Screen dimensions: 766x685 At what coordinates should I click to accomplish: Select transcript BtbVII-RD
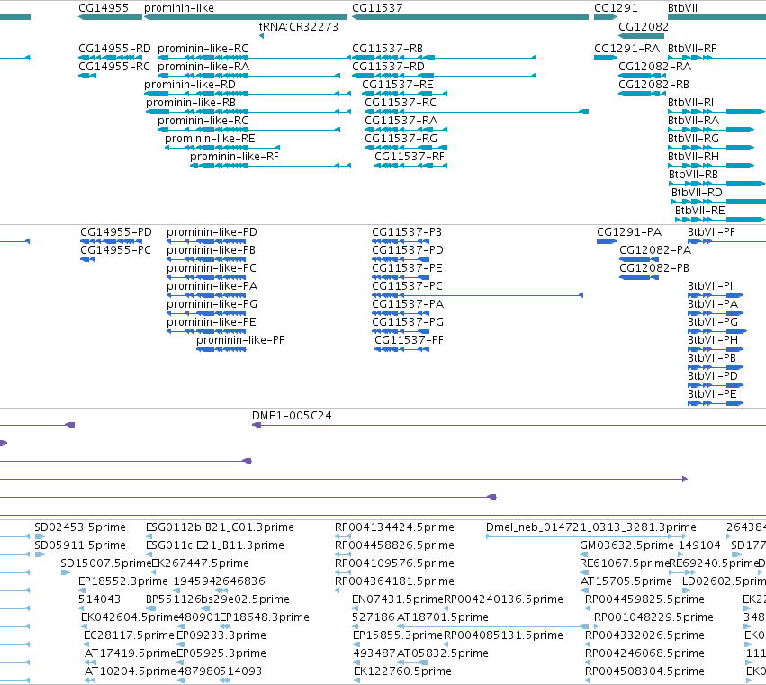click(697, 193)
